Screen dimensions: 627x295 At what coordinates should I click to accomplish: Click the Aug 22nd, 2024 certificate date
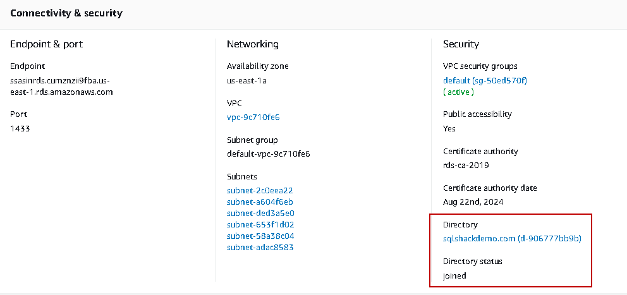[473, 202]
